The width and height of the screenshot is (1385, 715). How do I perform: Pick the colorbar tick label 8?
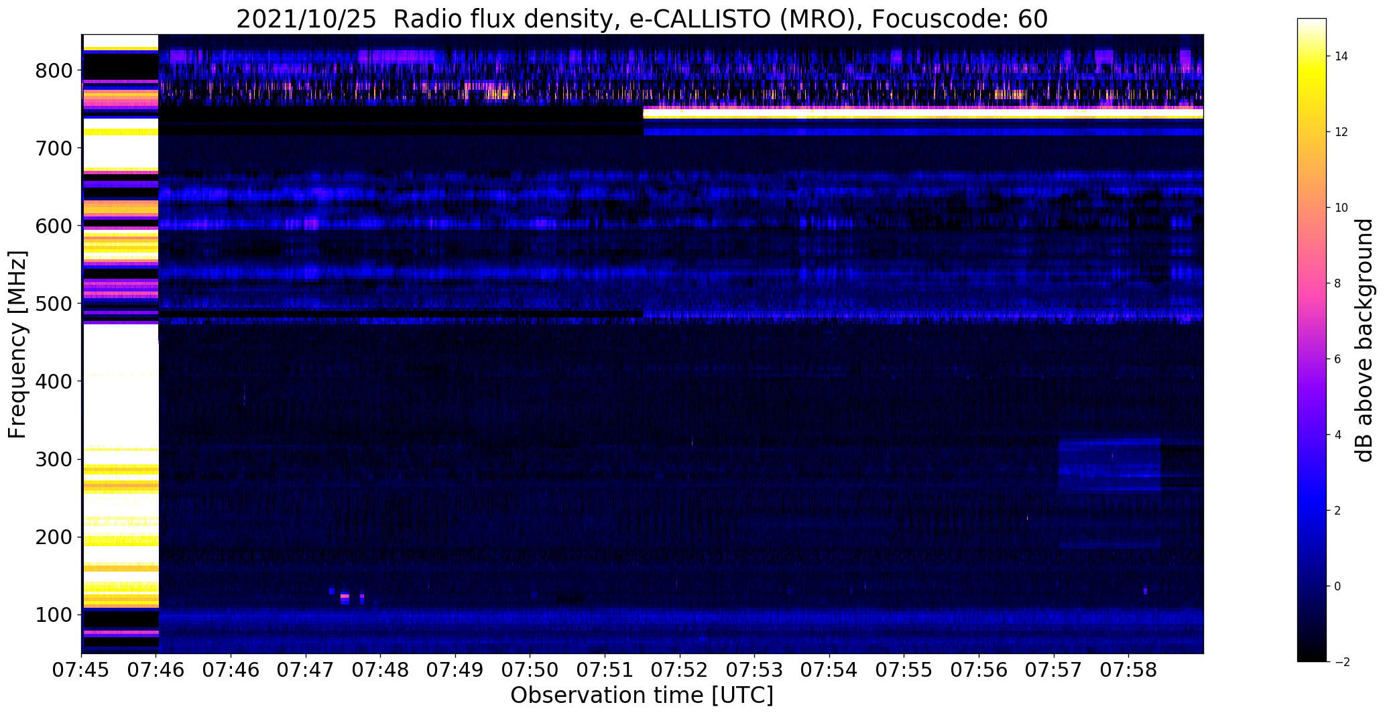coord(1337,283)
